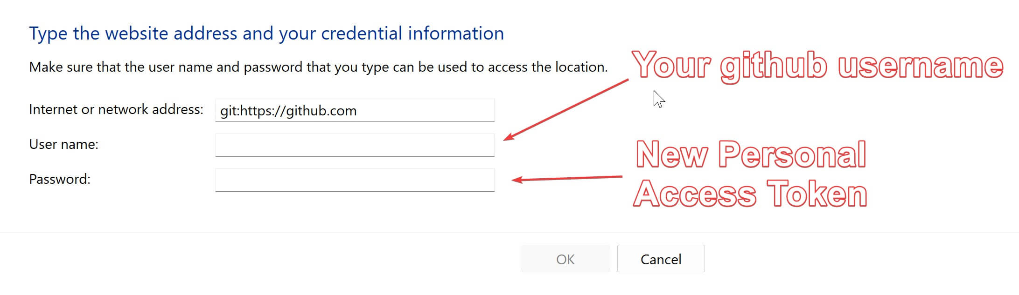
Task: Click the 'Internet or network address:' label
Action: (x=116, y=109)
